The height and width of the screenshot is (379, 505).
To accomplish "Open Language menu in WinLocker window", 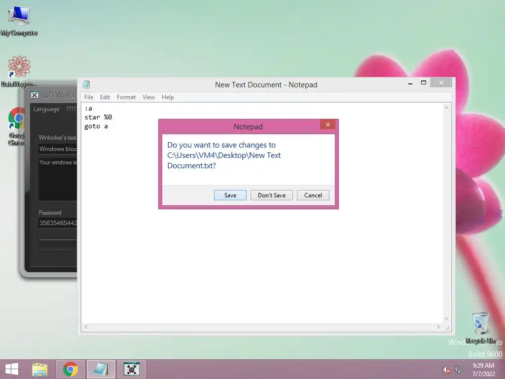I will (46, 109).
